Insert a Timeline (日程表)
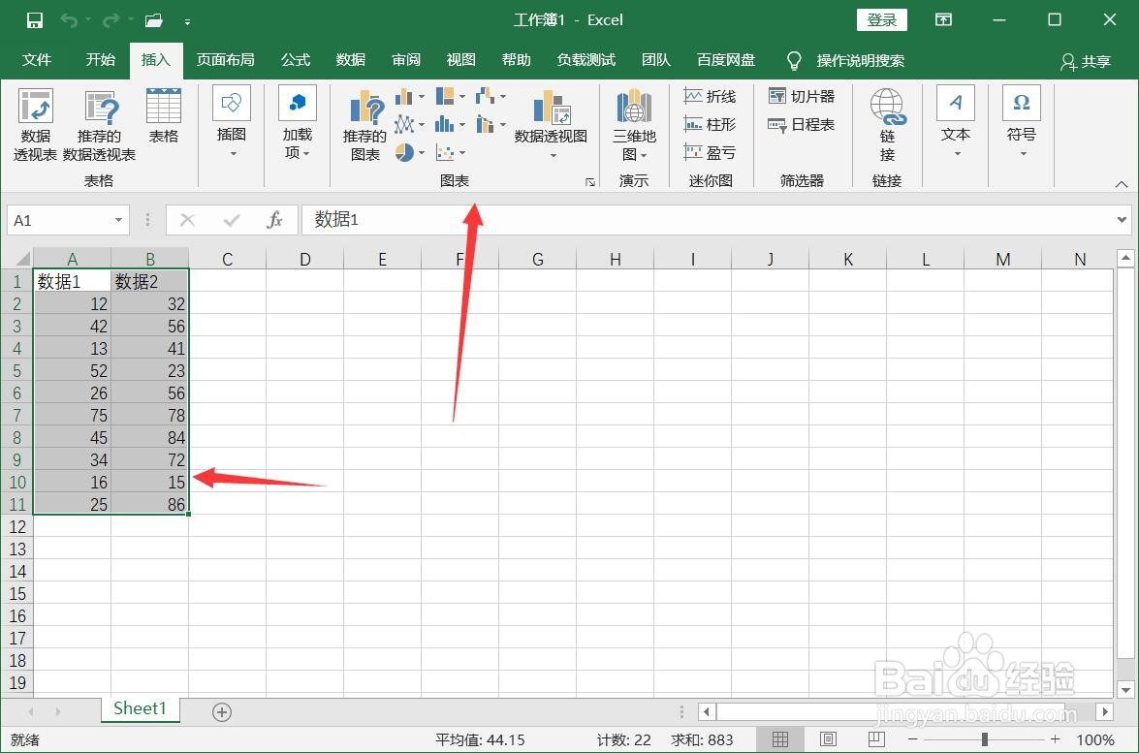This screenshot has height=753, width=1139. [x=802, y=124]
